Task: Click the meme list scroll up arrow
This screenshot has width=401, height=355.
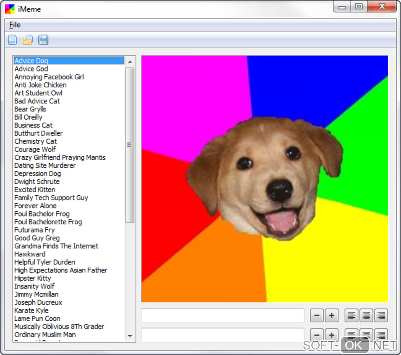Action: coord(130,62)
